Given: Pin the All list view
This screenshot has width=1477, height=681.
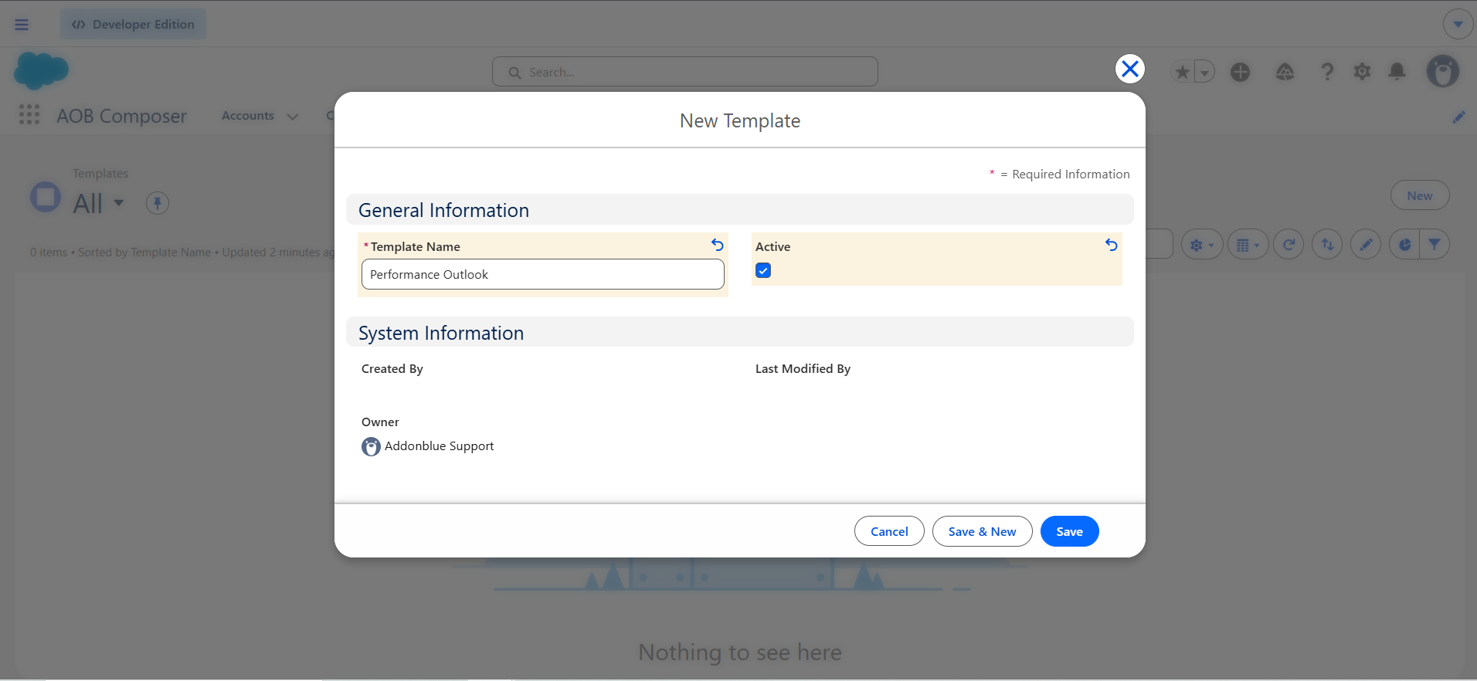Looking at the screenshot, I should 158,203.
